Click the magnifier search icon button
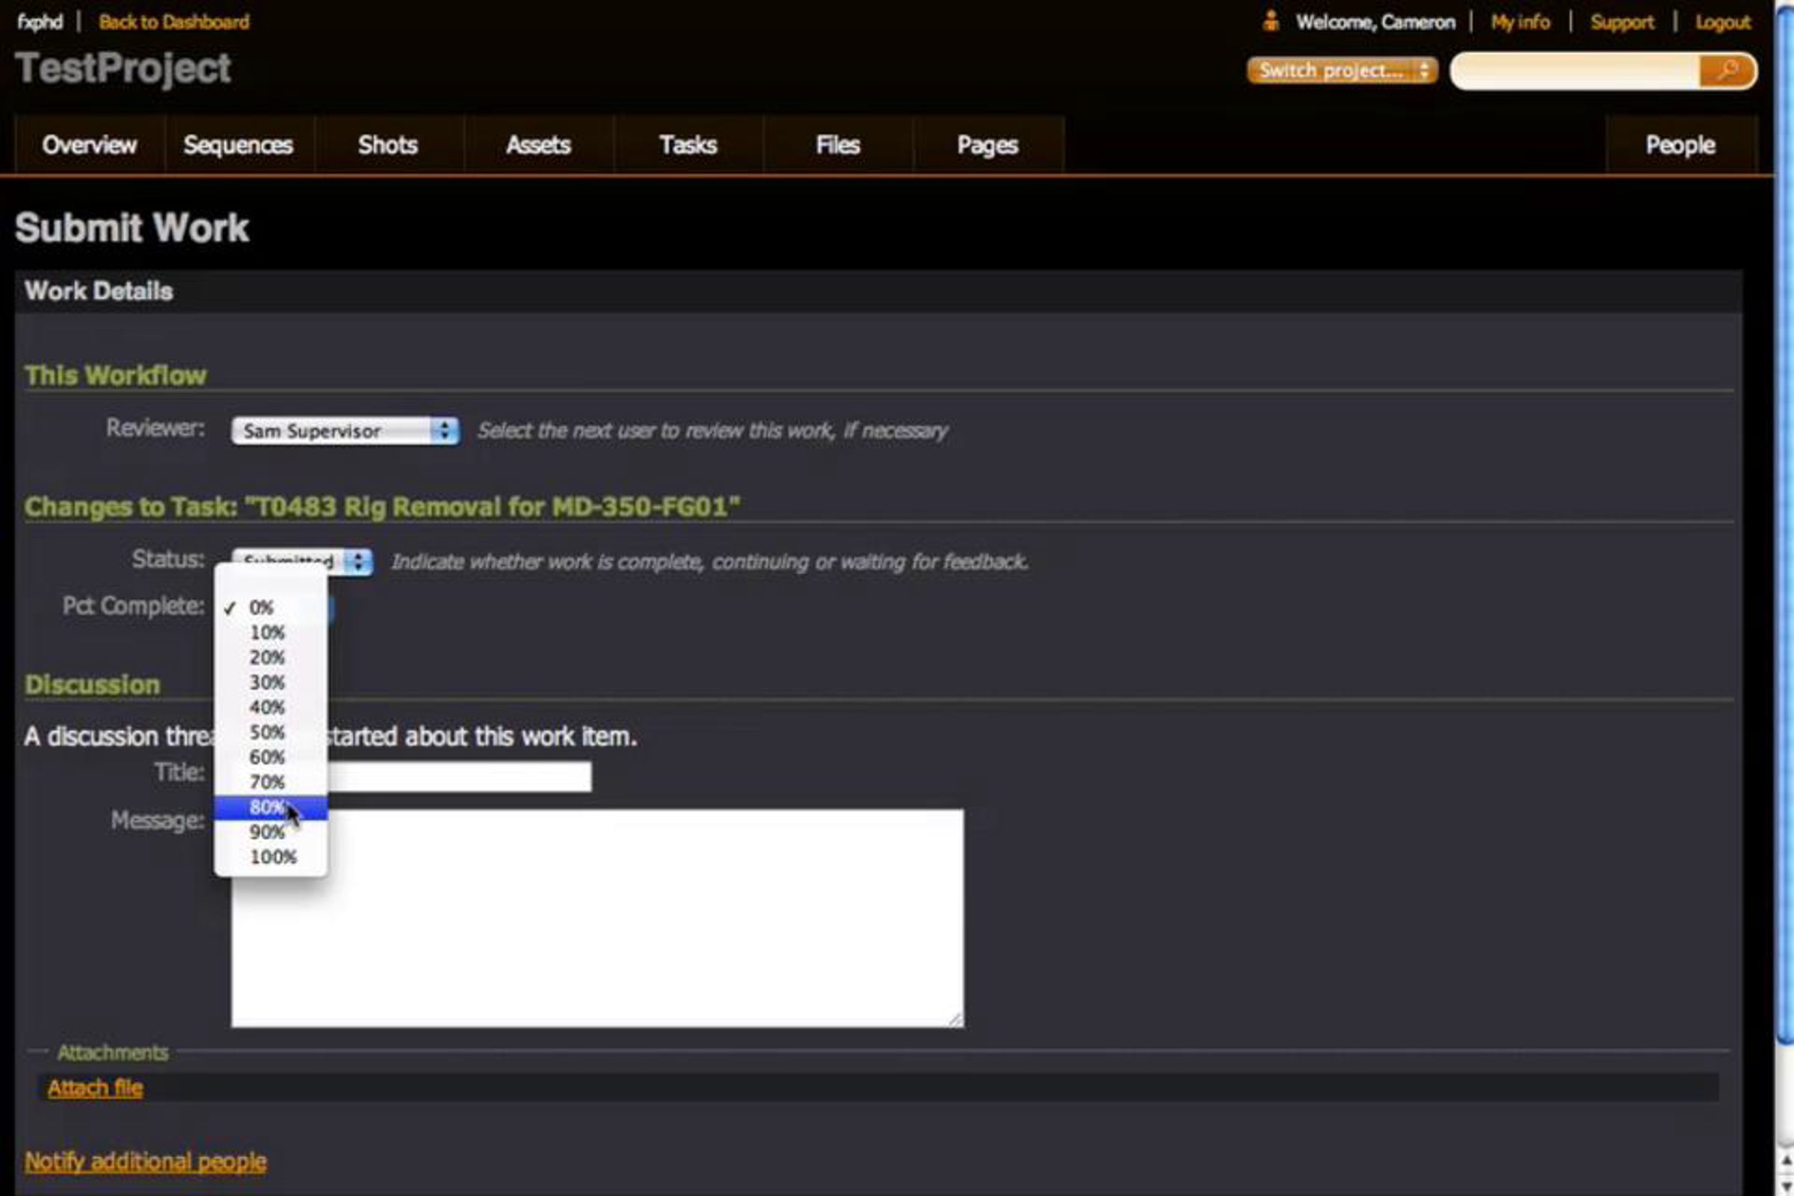The width and height of the screenshot is (1794, 1196). click(x=1727, y=71)
